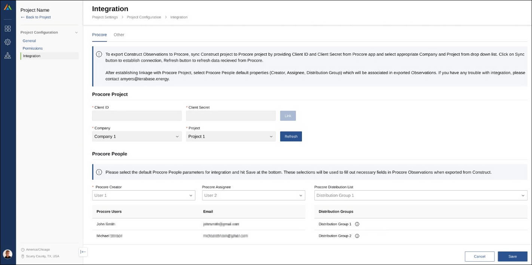The image size is (532, 265).
Task: Open General settings in the sidebar
Action: pos(29,41)
